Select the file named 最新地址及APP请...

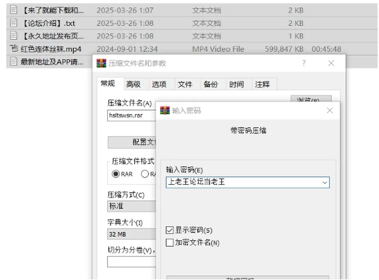52,62
